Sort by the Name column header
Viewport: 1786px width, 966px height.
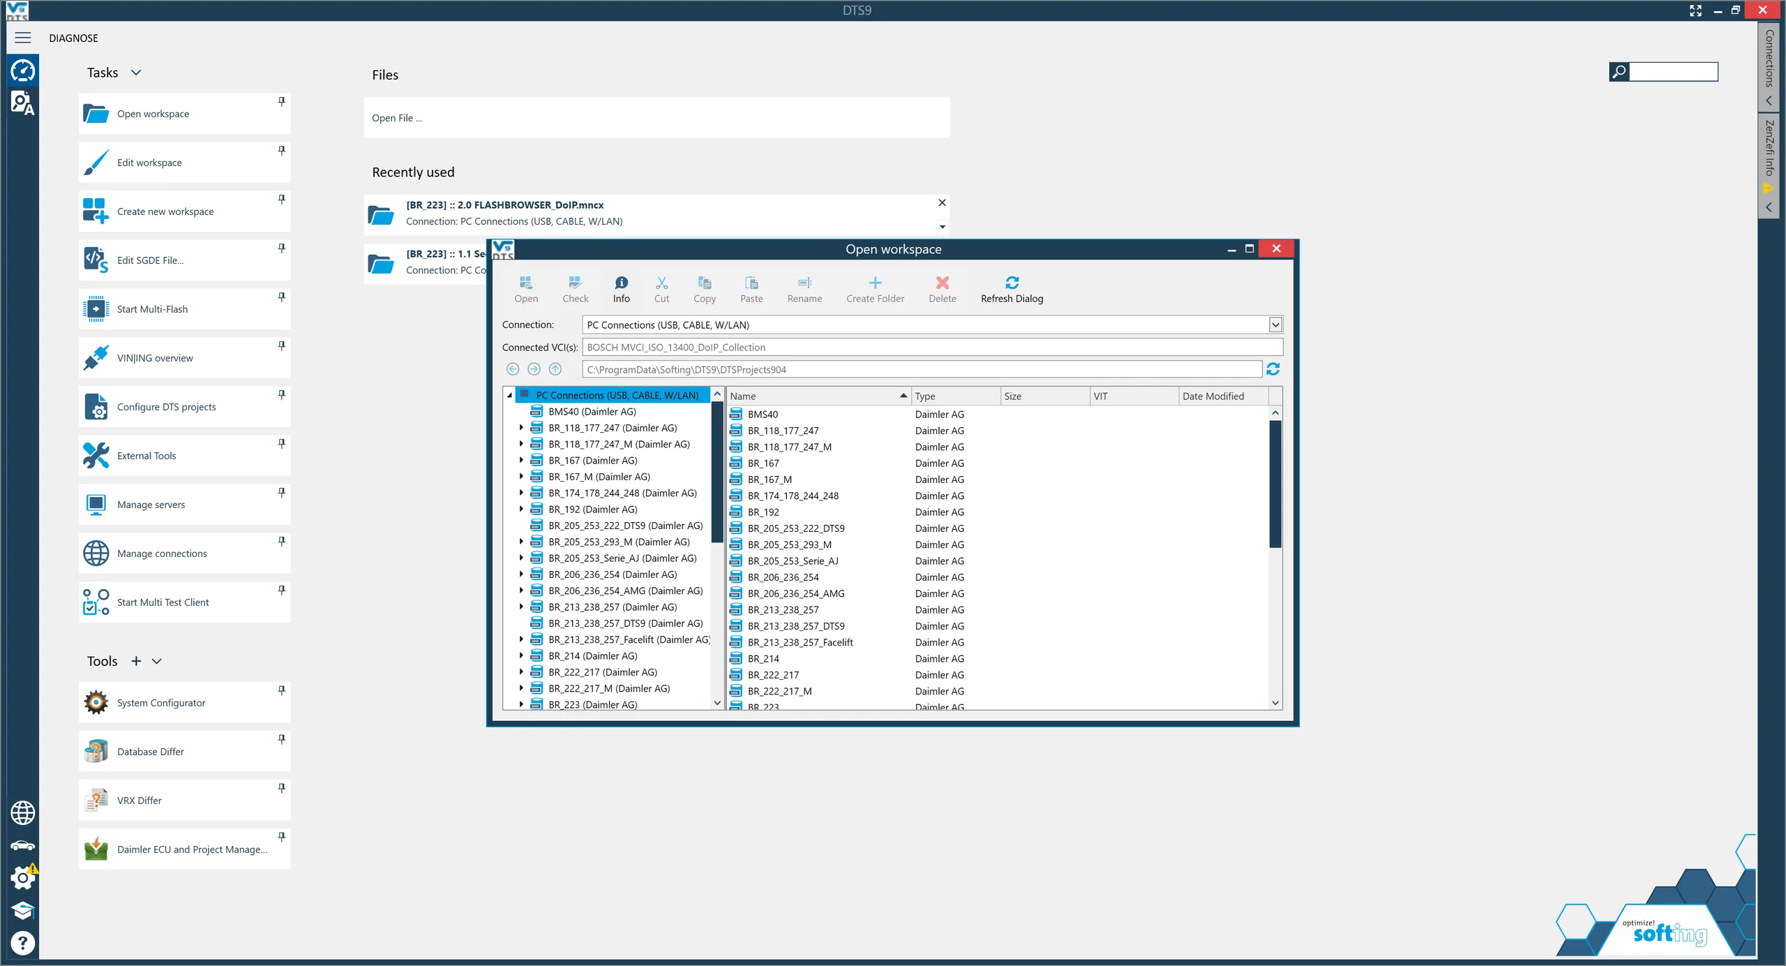click(x=819, y=396)
